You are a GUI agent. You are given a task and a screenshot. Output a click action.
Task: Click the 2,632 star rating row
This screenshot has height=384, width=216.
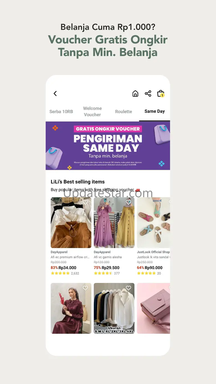click(65, 273)
